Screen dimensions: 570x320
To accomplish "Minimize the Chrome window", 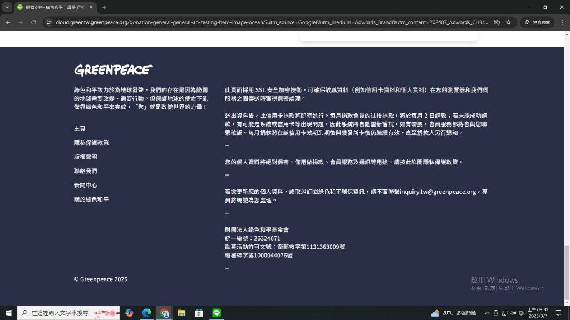I will (x=529, y=7).
